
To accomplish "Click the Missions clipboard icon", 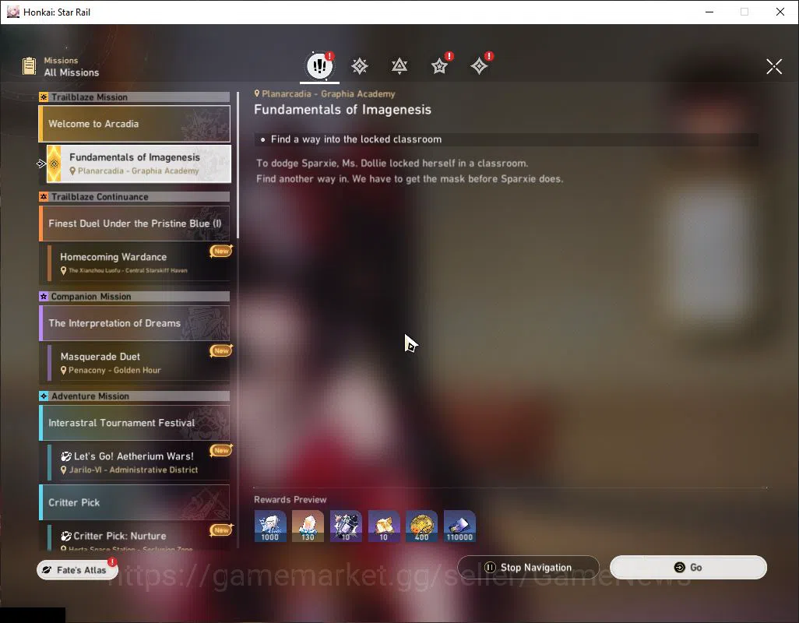I will [x=29, y=66].
